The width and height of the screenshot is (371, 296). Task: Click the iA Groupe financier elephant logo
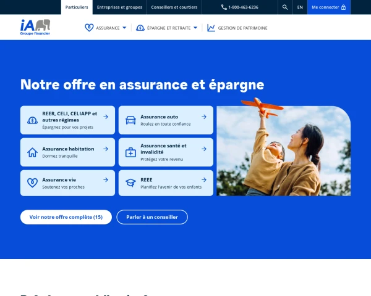tap(35, 27)
